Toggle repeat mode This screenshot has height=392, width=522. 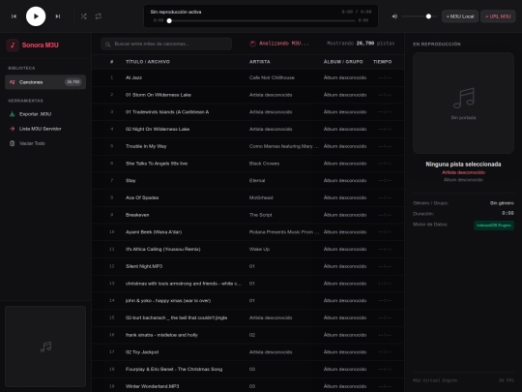[x=99, y=16]
